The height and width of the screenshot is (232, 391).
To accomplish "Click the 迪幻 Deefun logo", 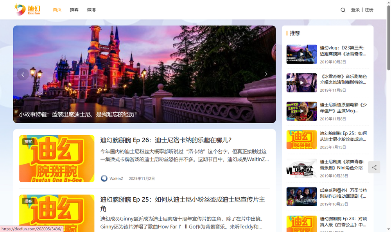I will click(26, 9).
